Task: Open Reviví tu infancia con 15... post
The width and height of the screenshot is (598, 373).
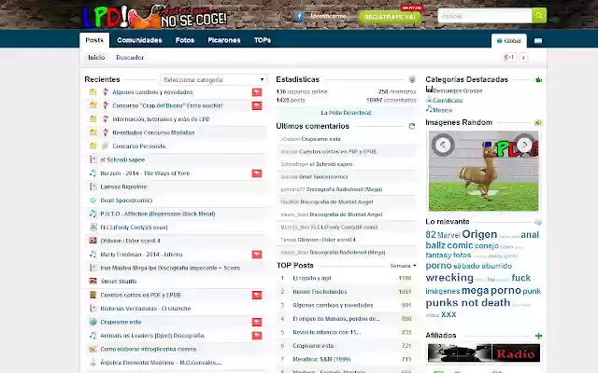Action: point(326,332)
